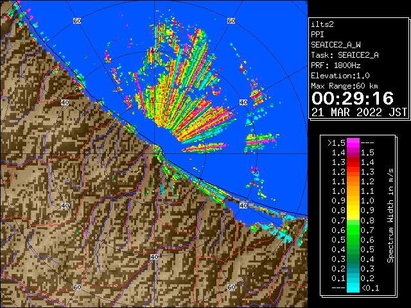The image size is (411, 308).
Task: Pick the cyan swatch at the bottom of the color bar
Action: [x=353, y=287]
